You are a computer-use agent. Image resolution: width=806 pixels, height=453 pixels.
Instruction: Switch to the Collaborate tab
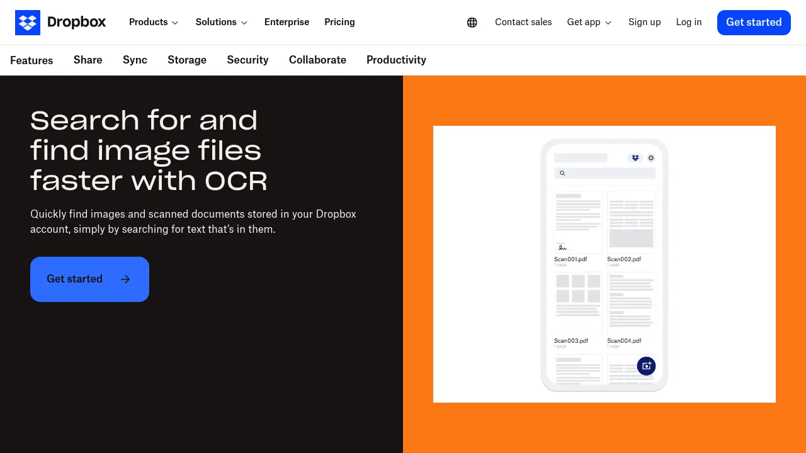coord(317,60)
